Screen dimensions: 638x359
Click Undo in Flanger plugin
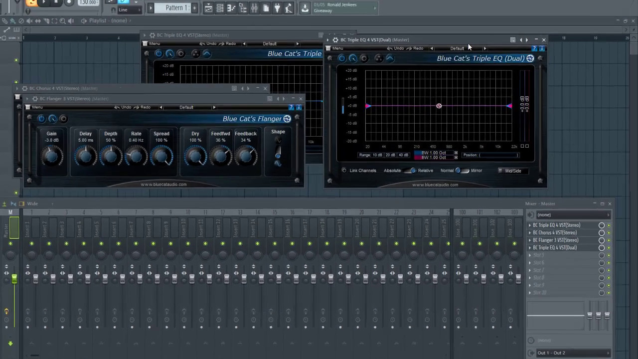pos(123,107)
